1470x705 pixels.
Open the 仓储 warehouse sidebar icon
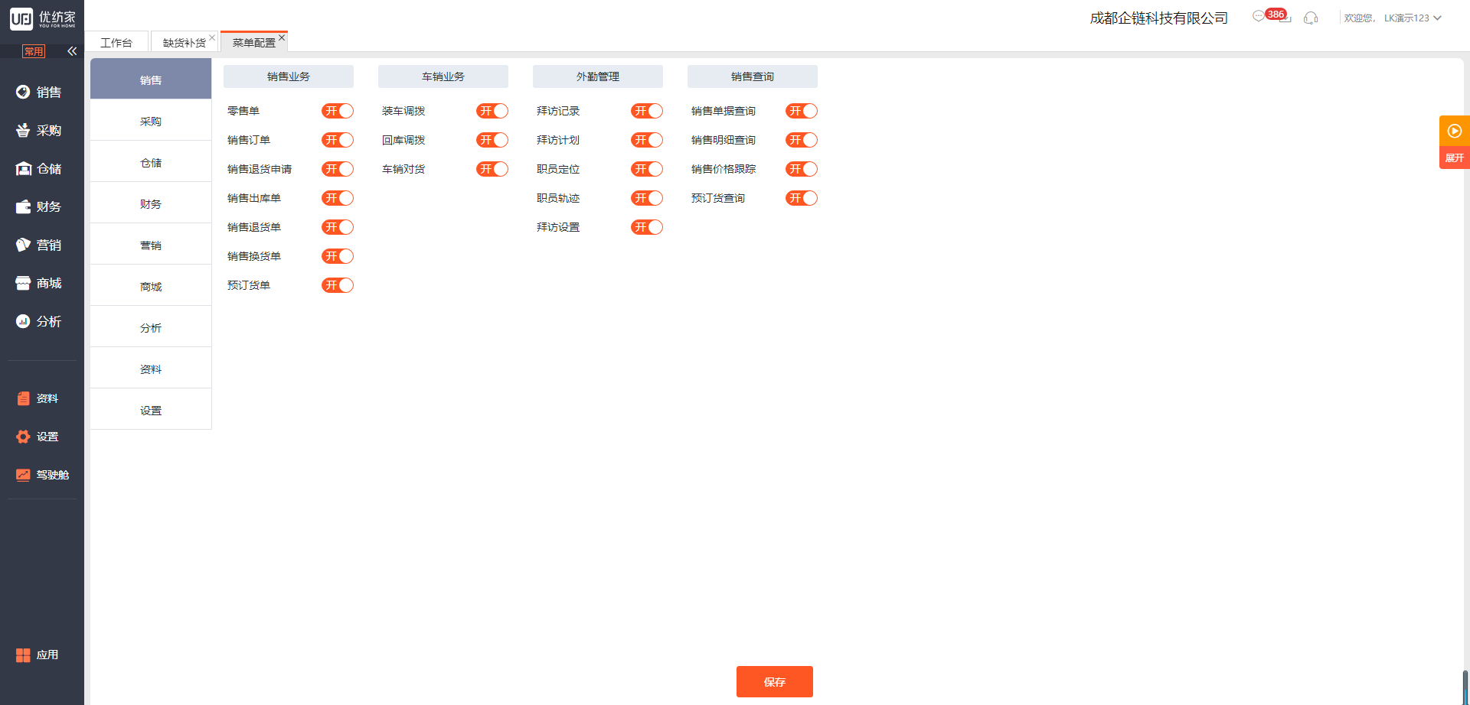23,169
